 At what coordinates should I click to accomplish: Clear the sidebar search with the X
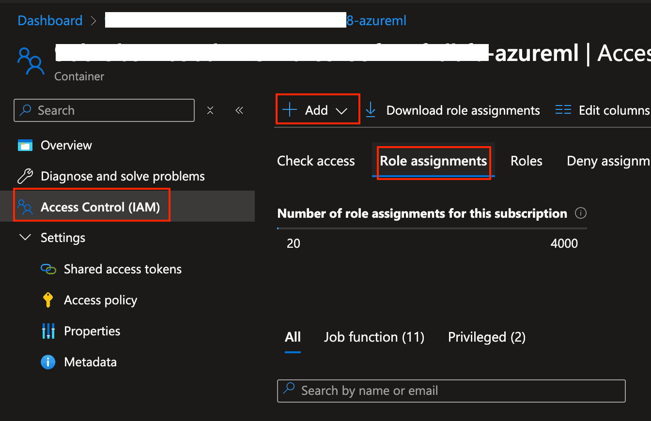pos(210,110)
